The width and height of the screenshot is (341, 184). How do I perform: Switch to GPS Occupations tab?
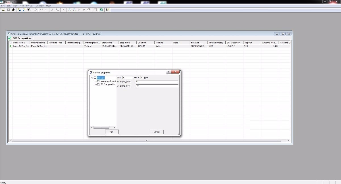pyautogui.click(x=20, y=38)
